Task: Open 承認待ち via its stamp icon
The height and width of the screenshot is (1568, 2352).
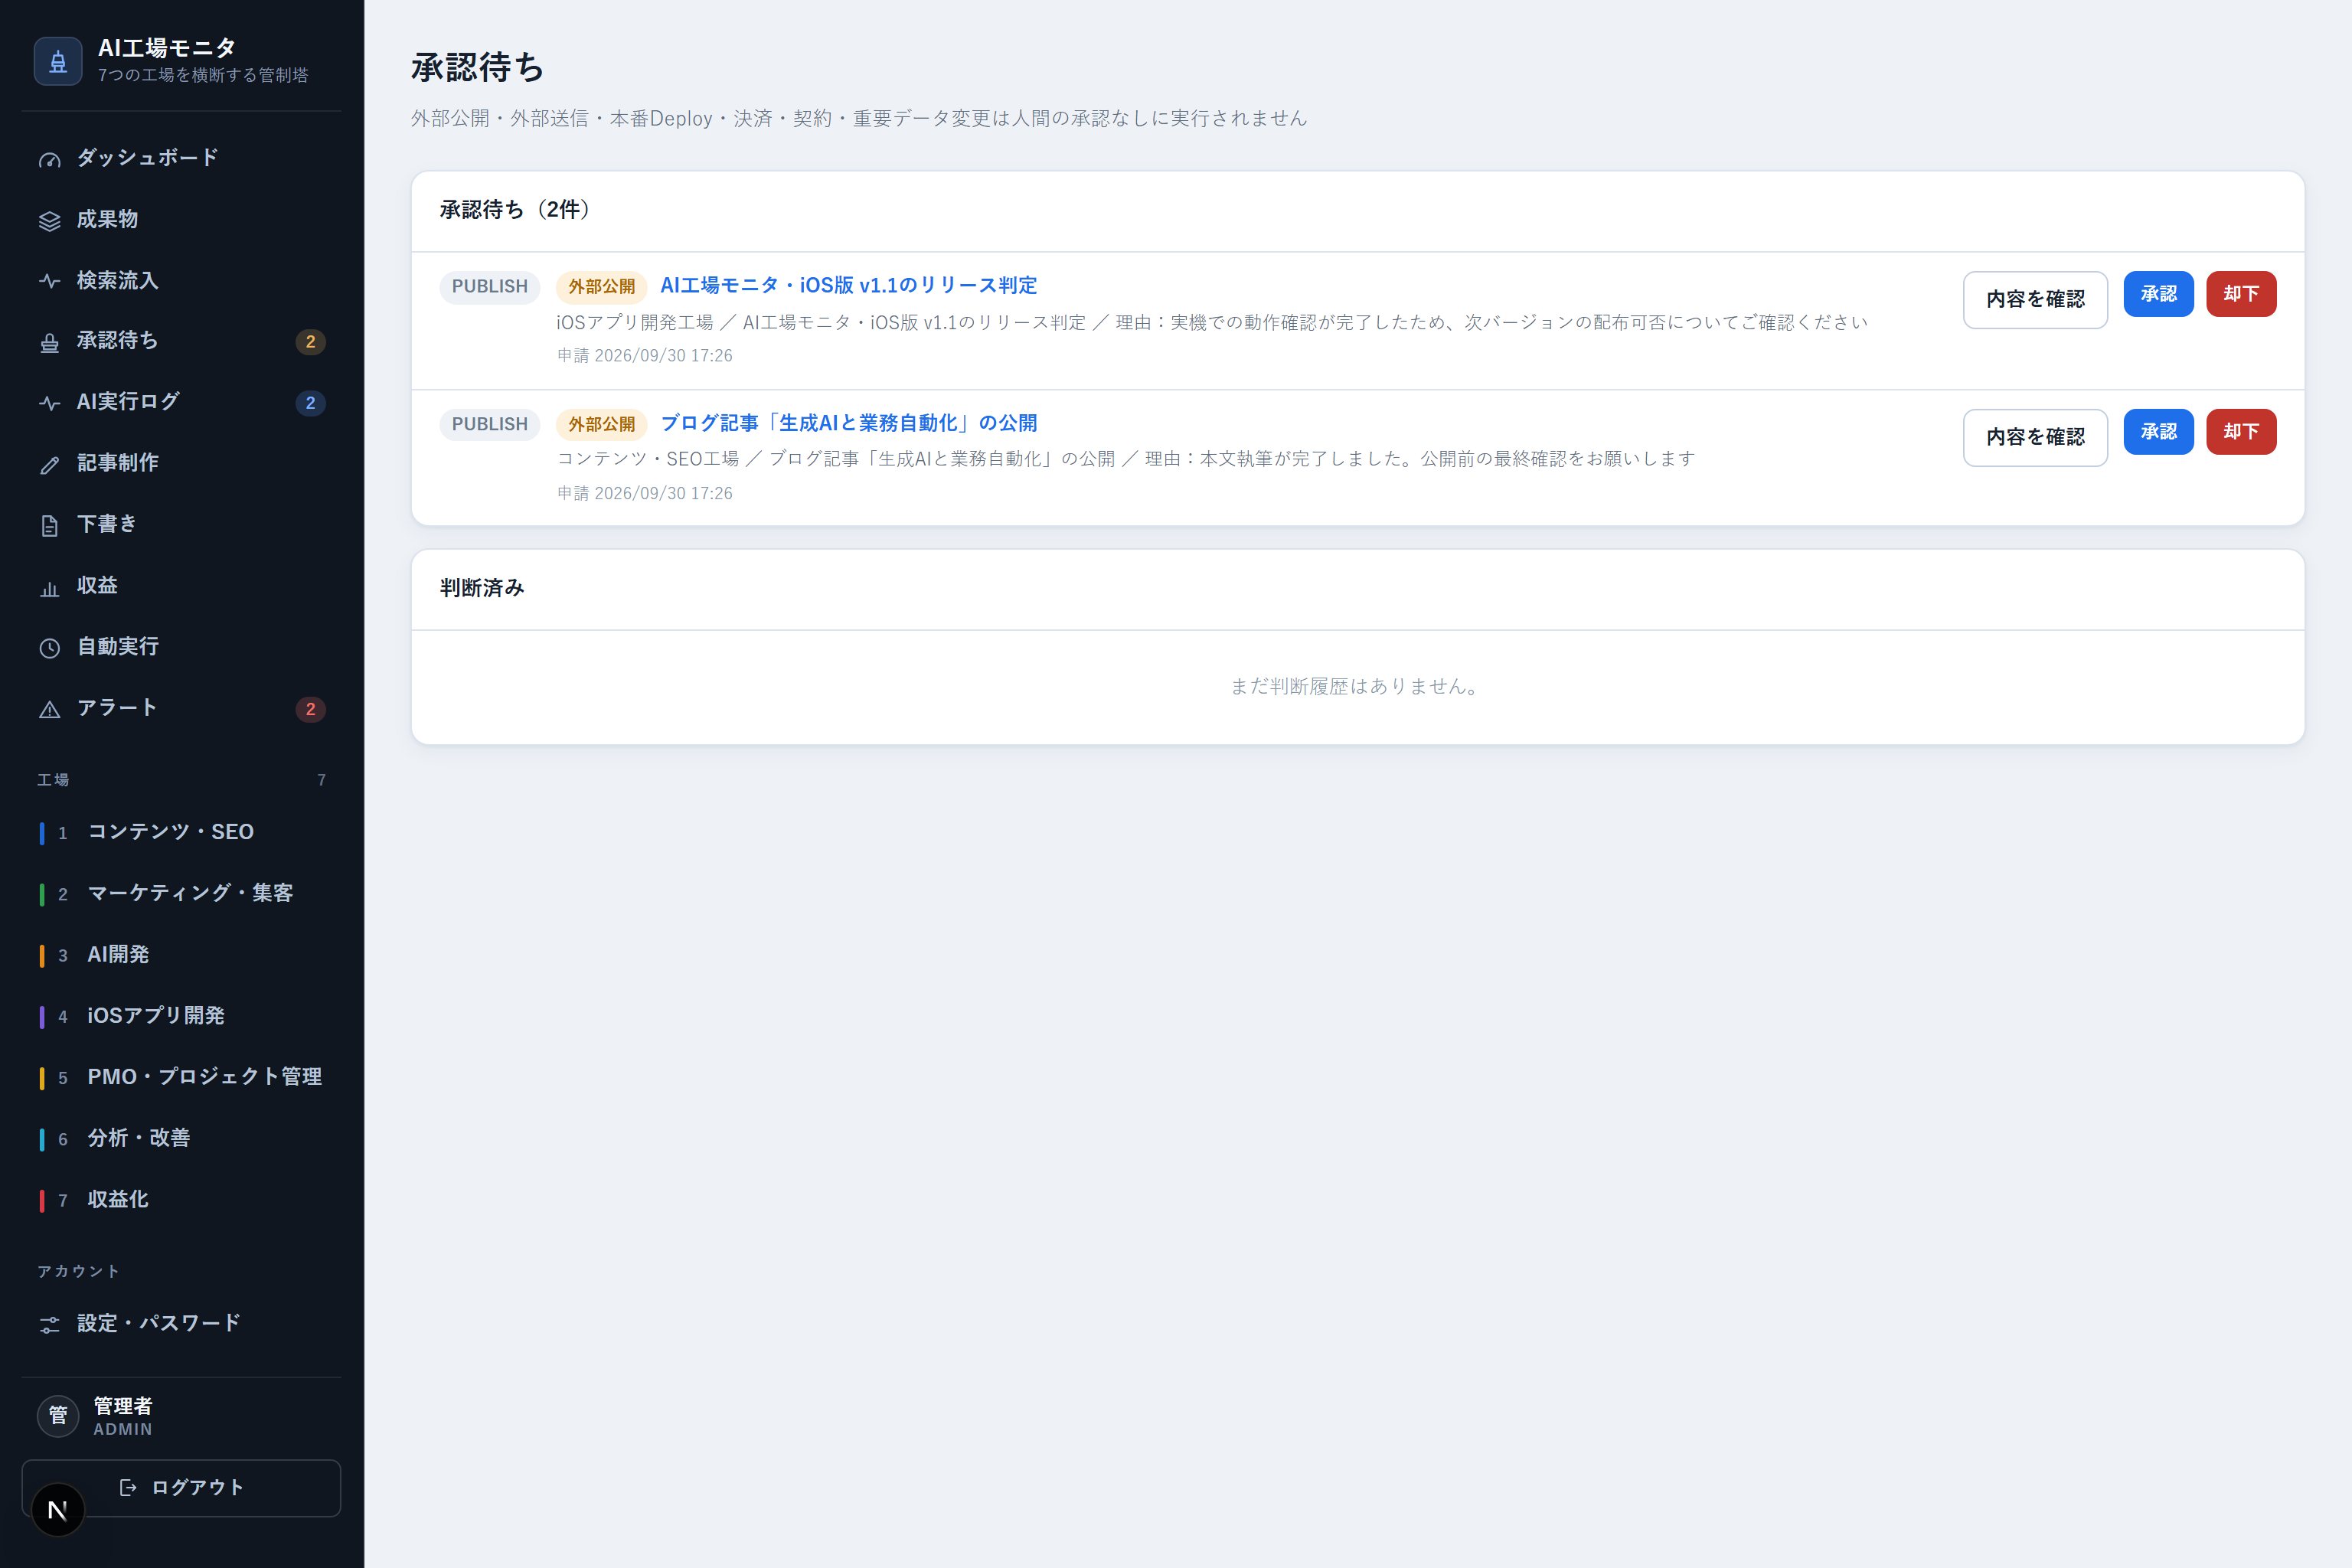Action: coord(49,342)
